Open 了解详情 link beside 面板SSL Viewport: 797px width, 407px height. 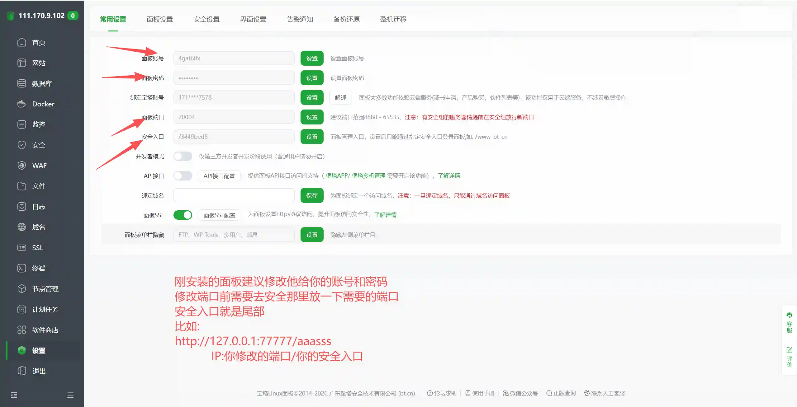click(x=385, y=215)
